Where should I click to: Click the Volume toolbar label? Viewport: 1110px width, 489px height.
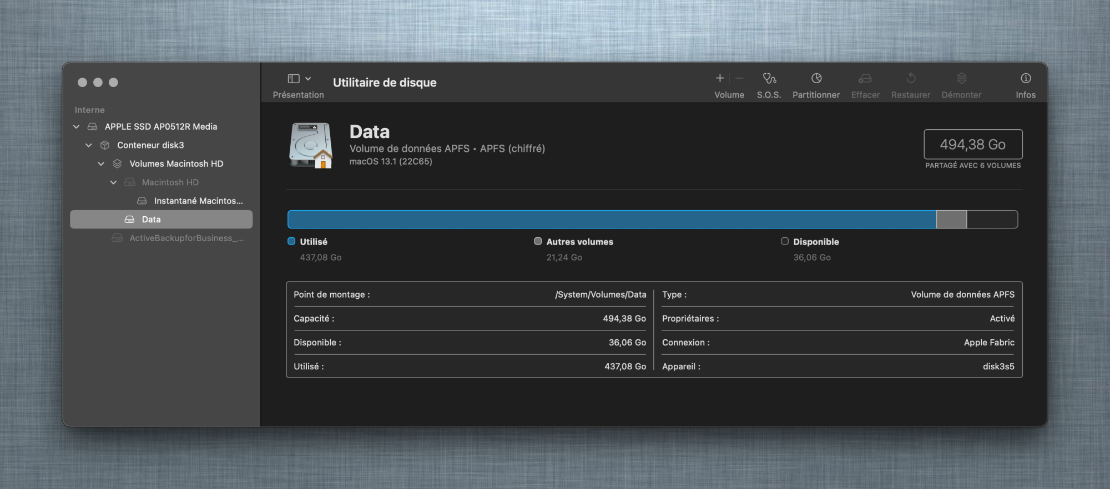(729, 95)
